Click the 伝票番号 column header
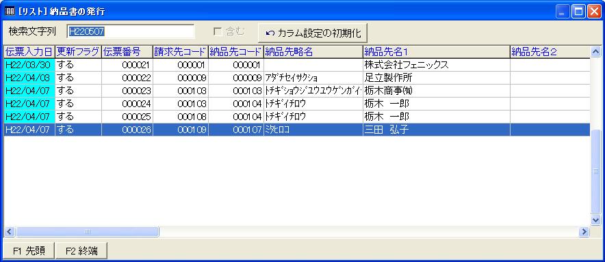 pyautogui.click(x=127, y=52)
